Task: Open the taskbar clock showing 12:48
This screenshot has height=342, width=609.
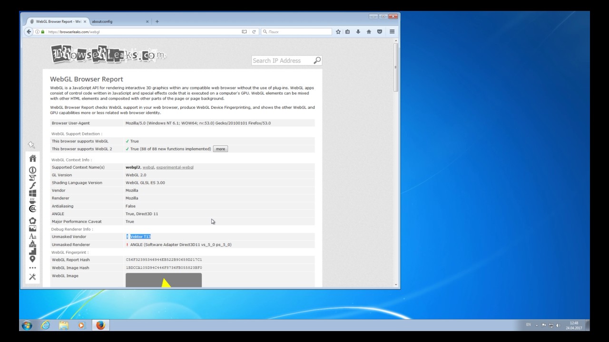Action: (574, 325)
